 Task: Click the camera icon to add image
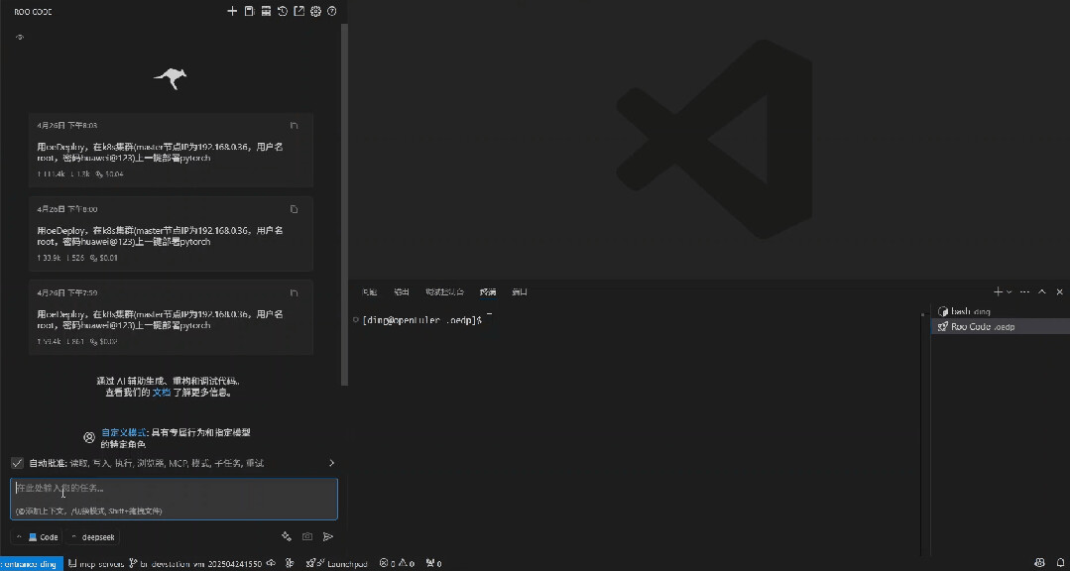tap(307, 536)
